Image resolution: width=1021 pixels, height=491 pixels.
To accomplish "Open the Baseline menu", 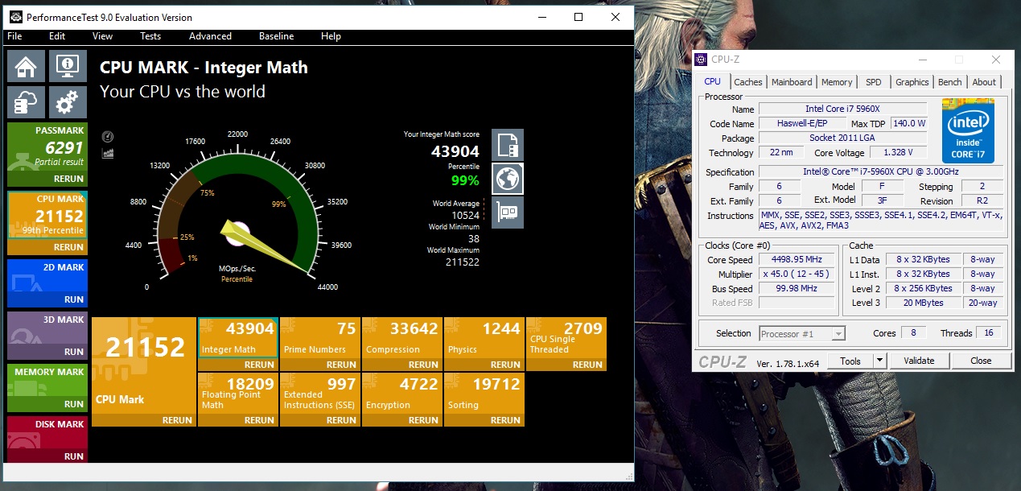I will 276,36.
